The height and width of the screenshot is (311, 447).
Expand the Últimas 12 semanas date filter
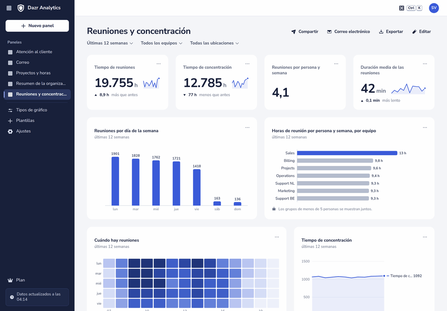(x=110, y=43)
